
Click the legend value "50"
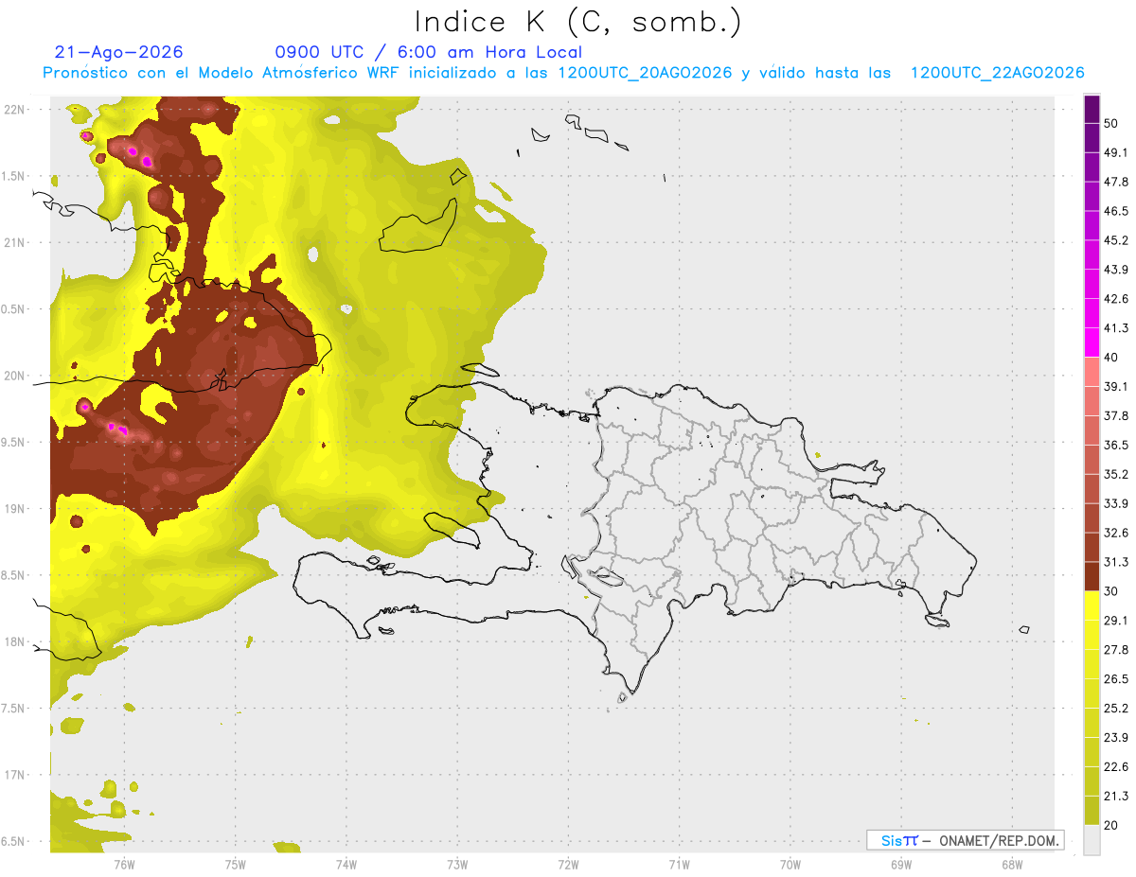click(x=1111, y=124)
